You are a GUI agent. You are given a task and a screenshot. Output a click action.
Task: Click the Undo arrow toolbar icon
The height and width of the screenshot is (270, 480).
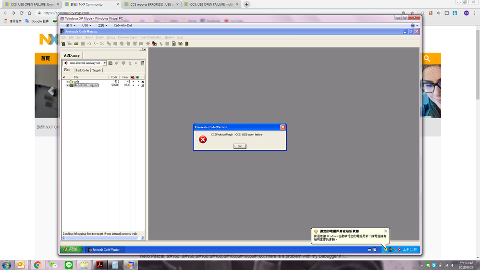tap(89, 44)
